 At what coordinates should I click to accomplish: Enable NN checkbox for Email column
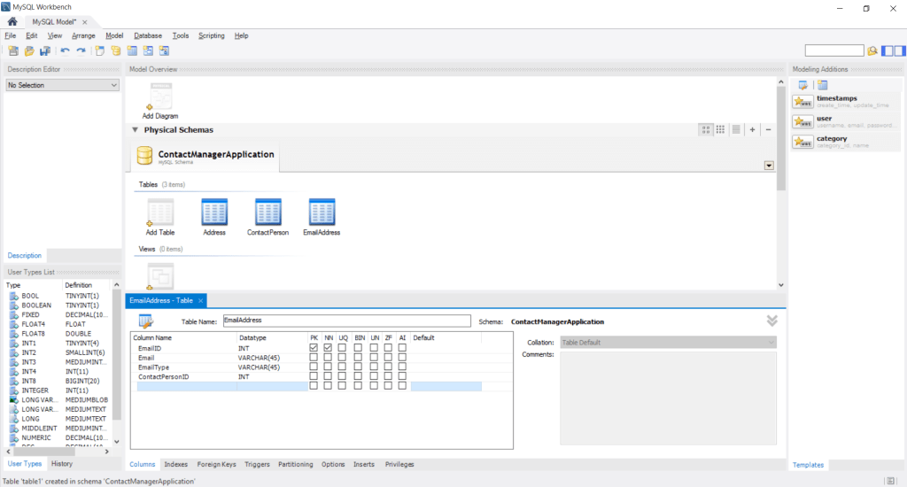click(x=328, y=358)
